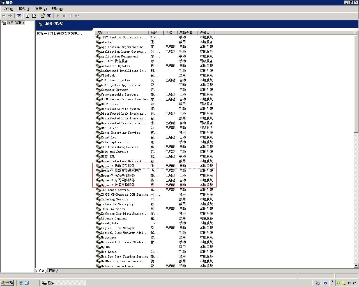Screen dimensions: 359x287
Task: Select 服务(本地) in the console tree
Action: pos(15,23)
